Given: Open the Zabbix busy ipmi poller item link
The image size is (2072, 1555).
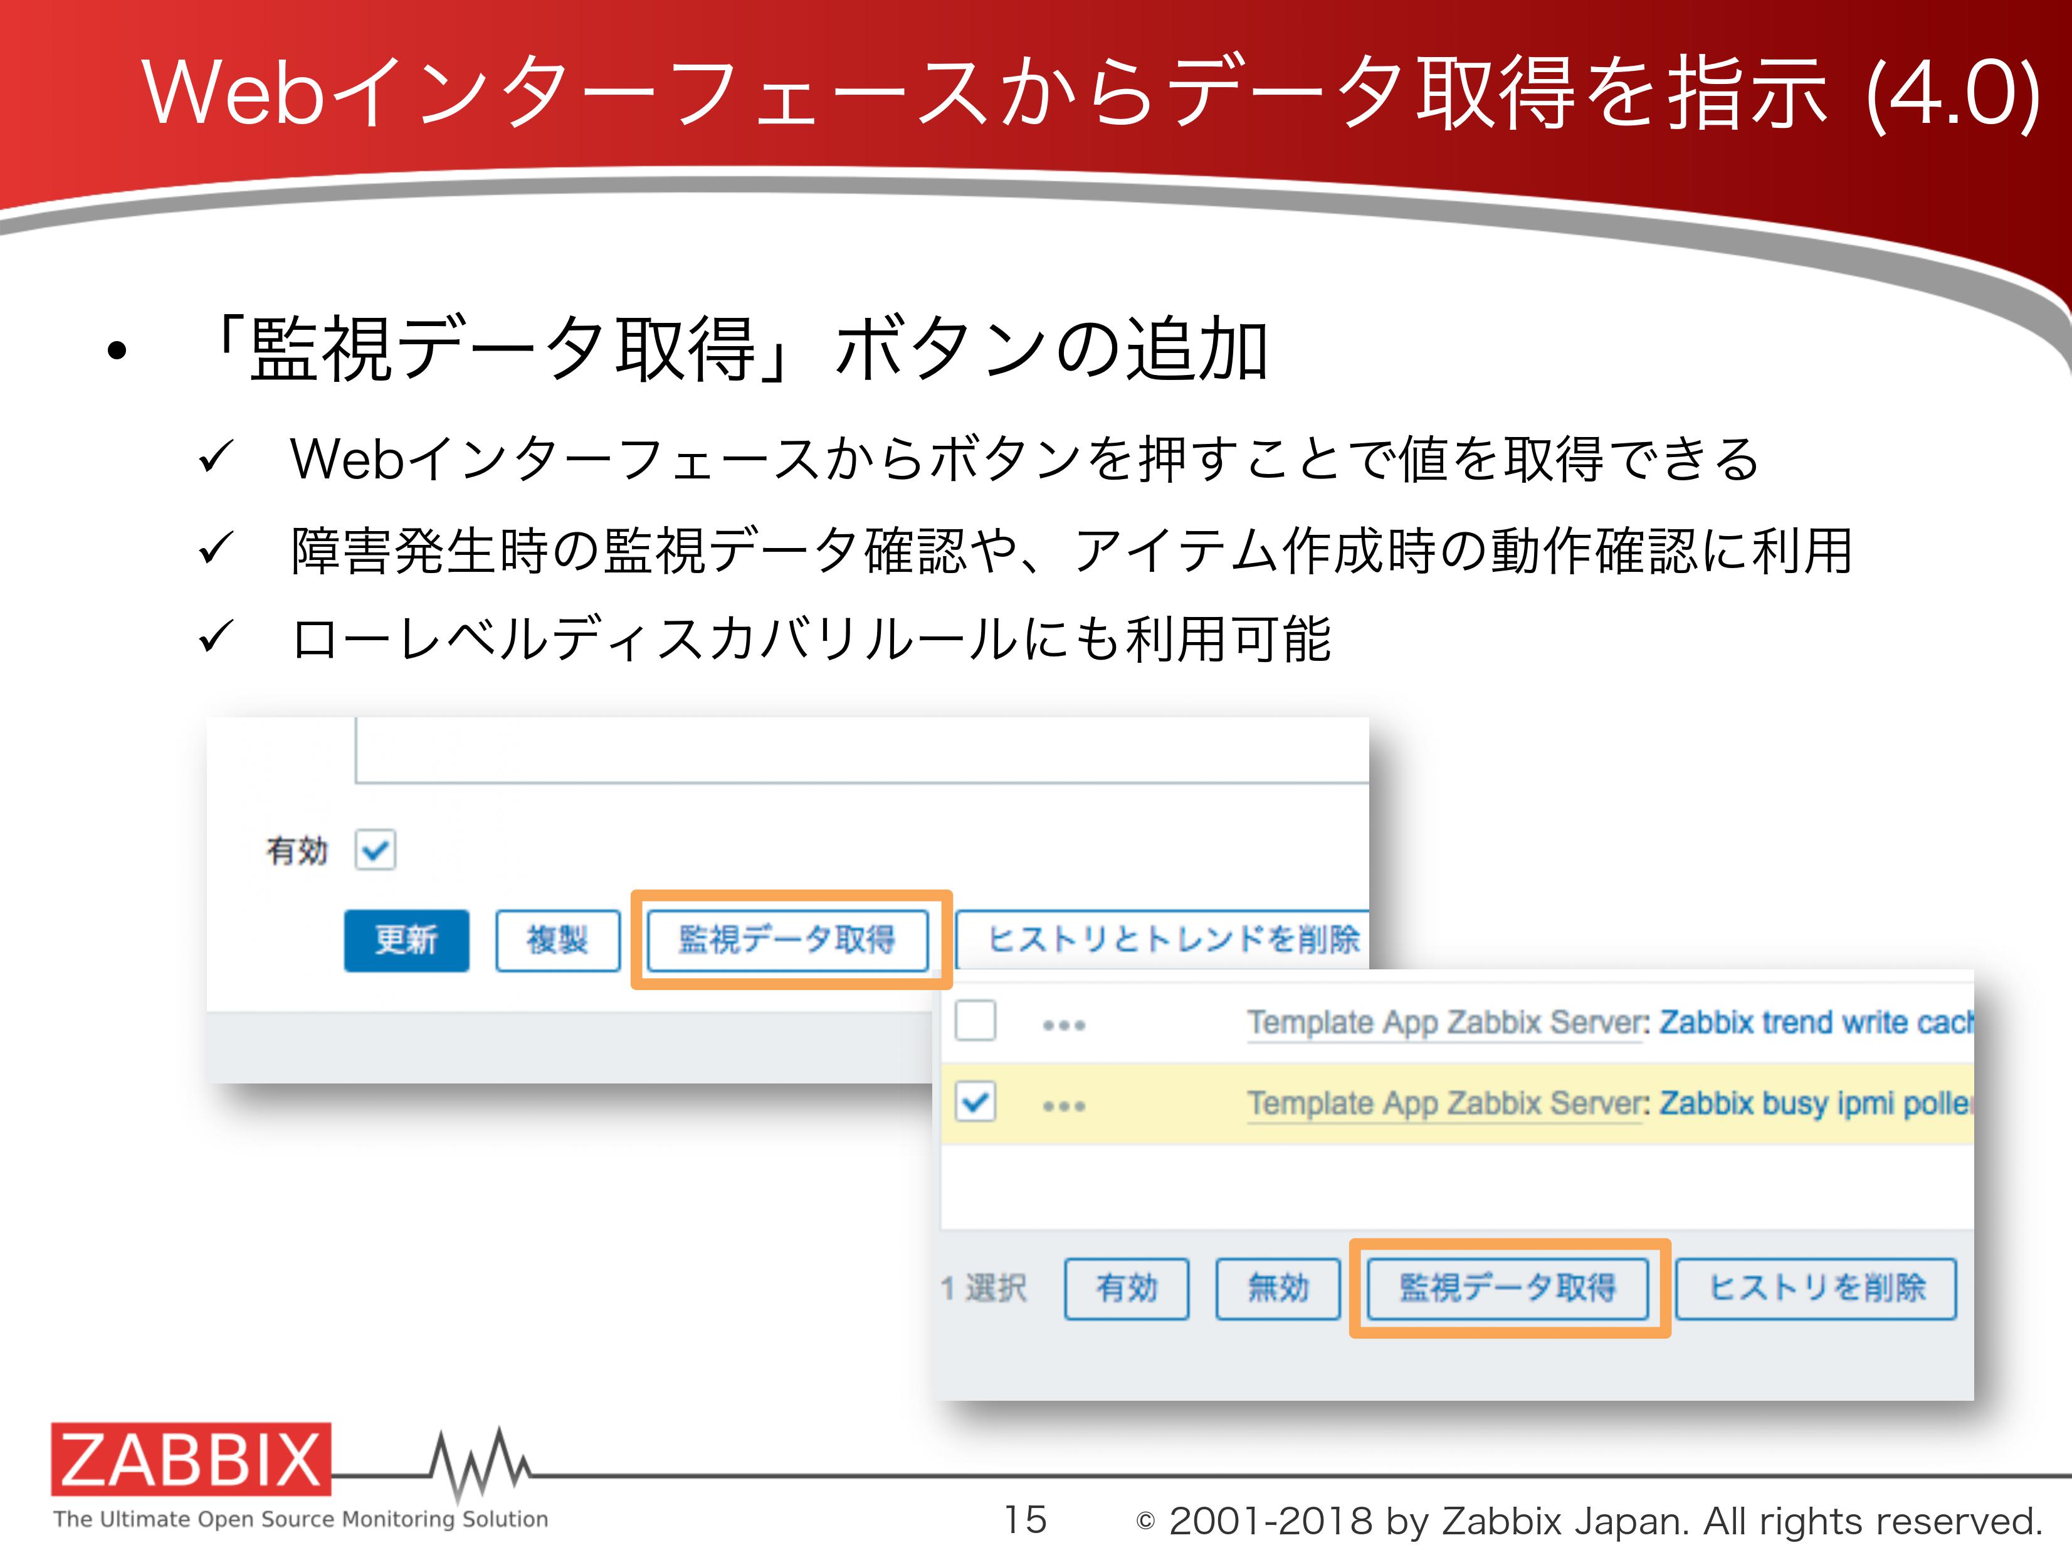Looking at the screenshot, I should click(x=1816, y=1104).
